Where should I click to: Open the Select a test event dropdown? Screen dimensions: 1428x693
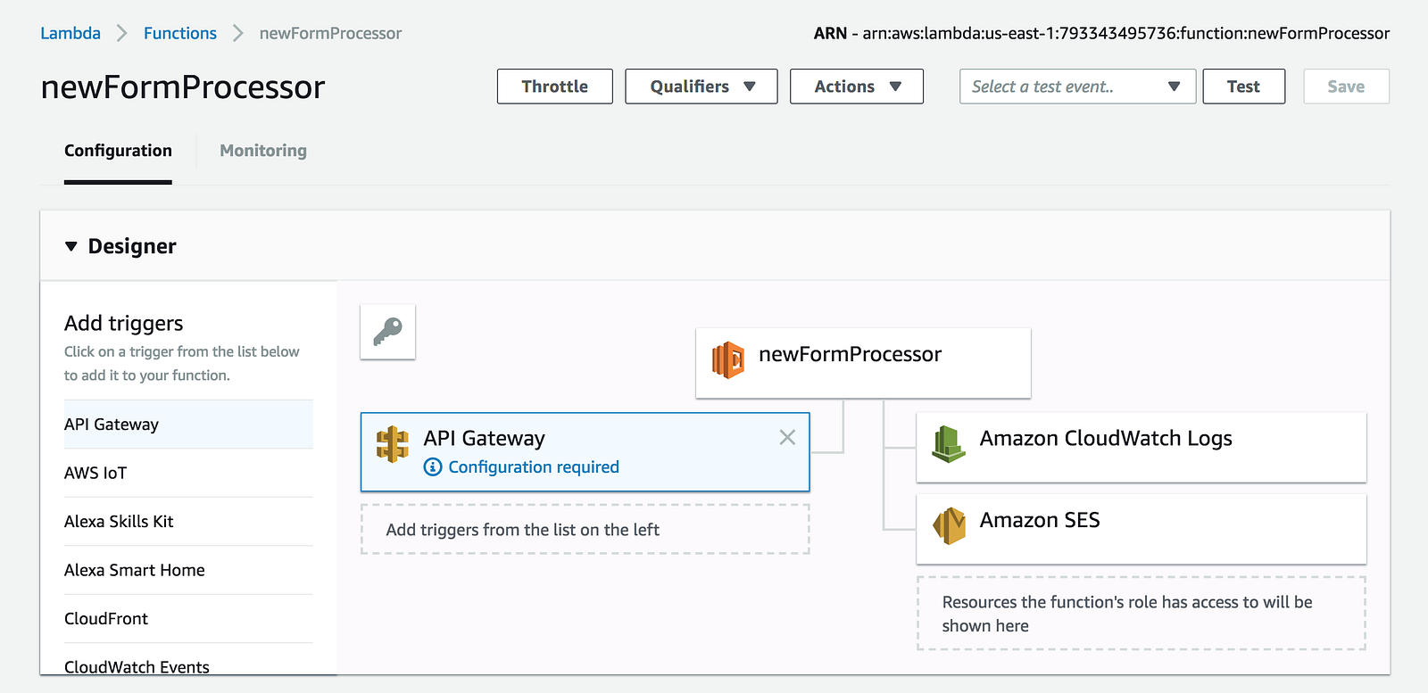pyautogui.click(x=1077, y=87)
